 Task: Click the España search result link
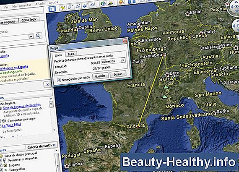[4, 56]
